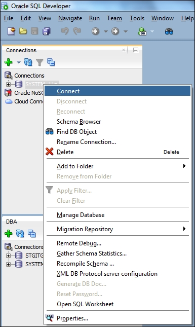
Task: Click the green plus New Connection icon
Action: (x=9, y=62)
